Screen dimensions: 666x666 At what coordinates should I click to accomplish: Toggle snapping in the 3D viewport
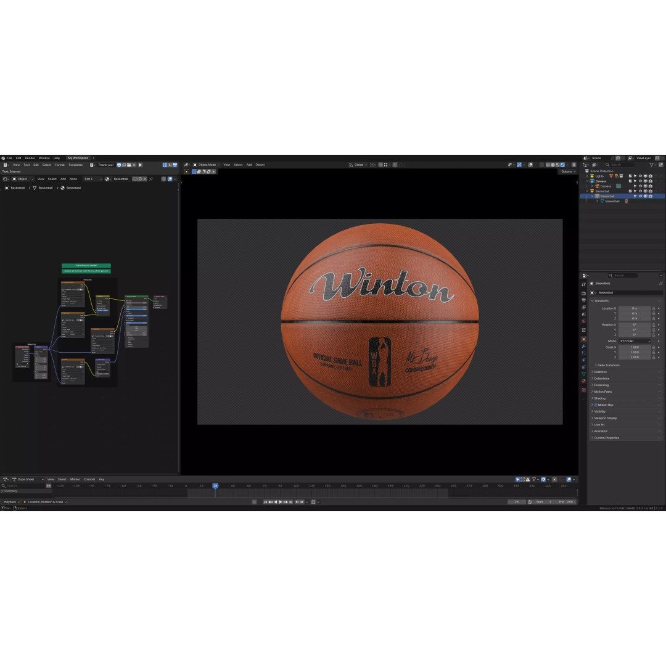[380, 165]
